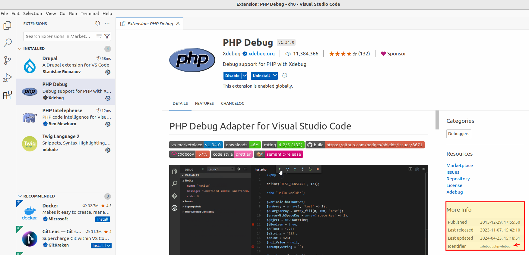
Task: Open the Run menu
Action: [x=73, y=14]
